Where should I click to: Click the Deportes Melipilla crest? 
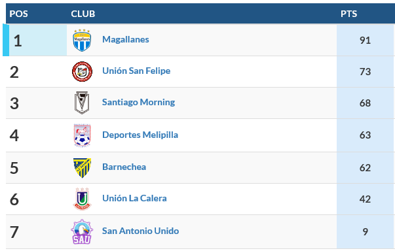point(82,135)
